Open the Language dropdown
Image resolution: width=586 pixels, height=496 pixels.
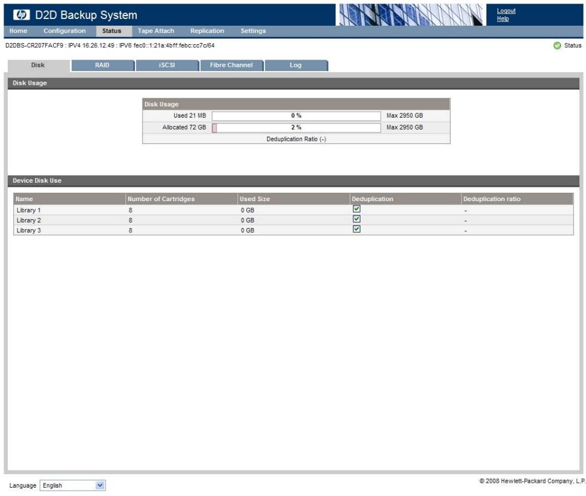coord(72,485)
